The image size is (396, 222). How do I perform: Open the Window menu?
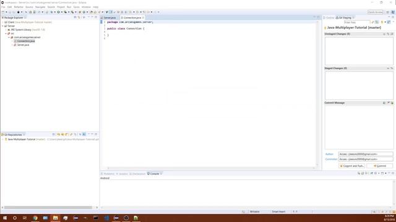tap(86, 7)
